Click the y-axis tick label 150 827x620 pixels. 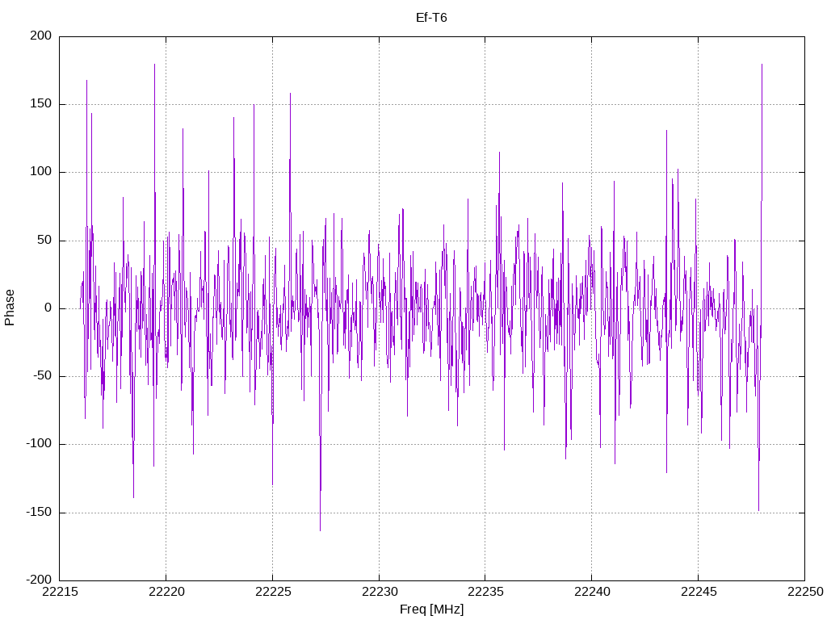(x=41, y=104)
